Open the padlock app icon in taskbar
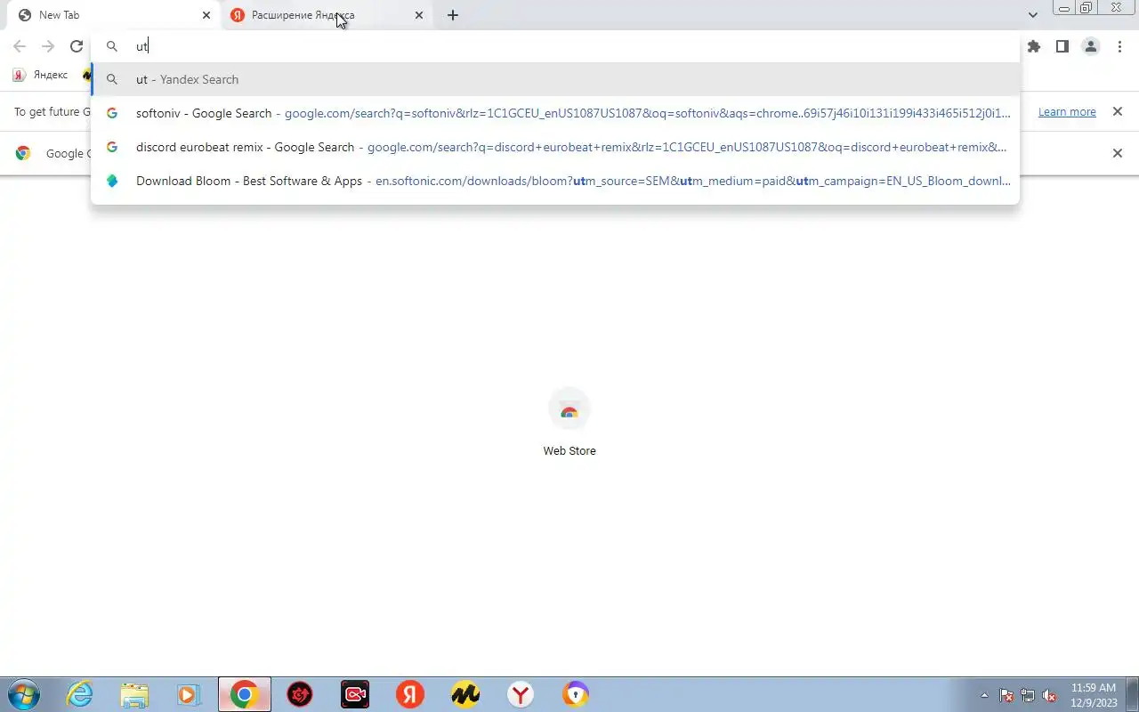Screen dimensions: 1139x712 (x=576, y=694)
